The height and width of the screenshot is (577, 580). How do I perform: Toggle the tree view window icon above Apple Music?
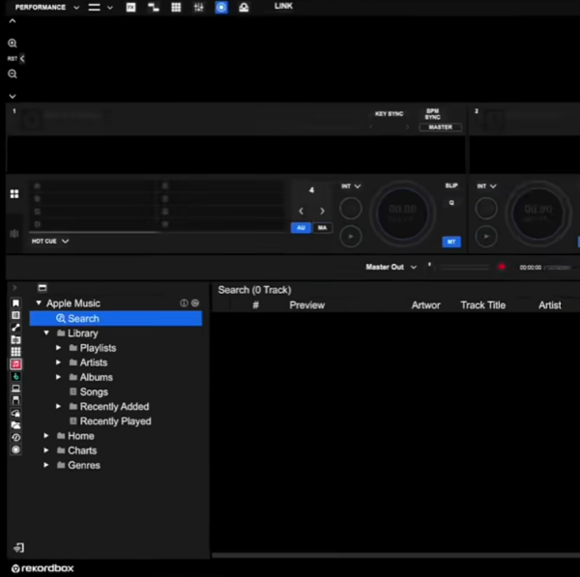(x=43, y=288)
